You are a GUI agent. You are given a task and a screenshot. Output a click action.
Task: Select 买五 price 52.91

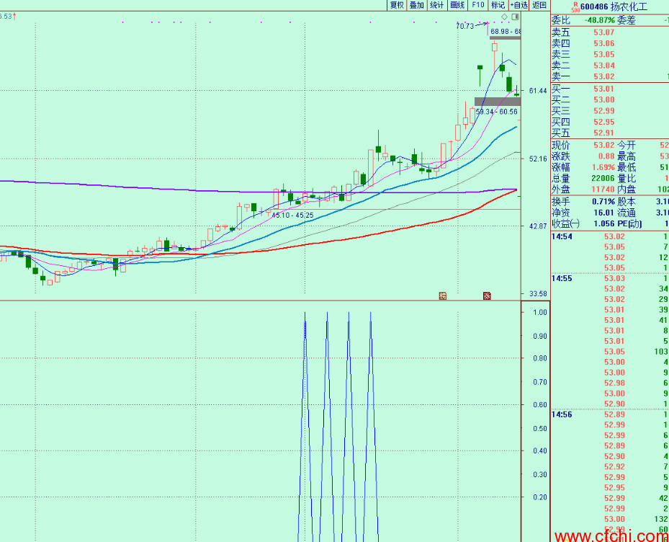pos(604,133)
